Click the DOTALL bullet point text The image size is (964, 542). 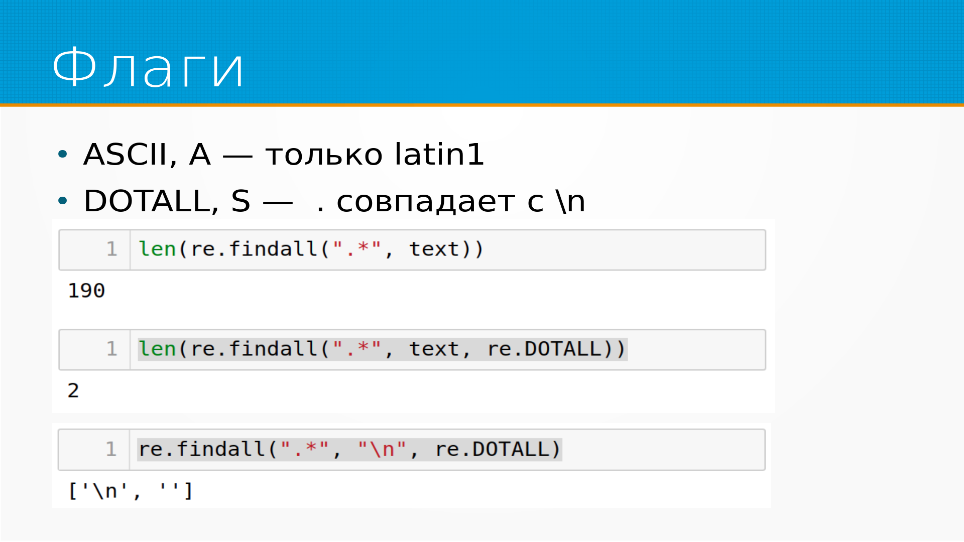334,201
